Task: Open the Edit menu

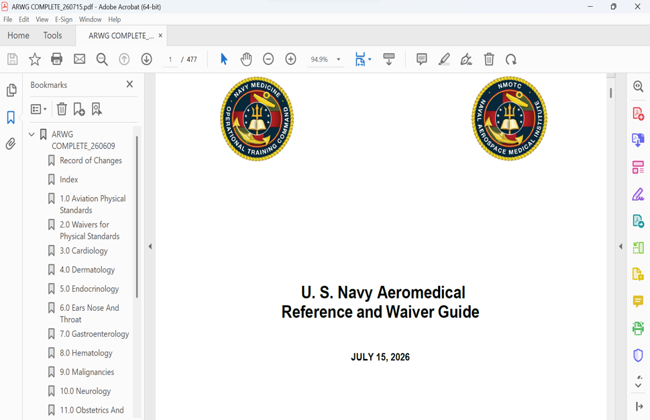Action: [x=24, y=19]
